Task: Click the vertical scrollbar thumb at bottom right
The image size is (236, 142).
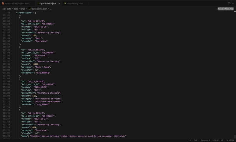Action: [235, 136]
